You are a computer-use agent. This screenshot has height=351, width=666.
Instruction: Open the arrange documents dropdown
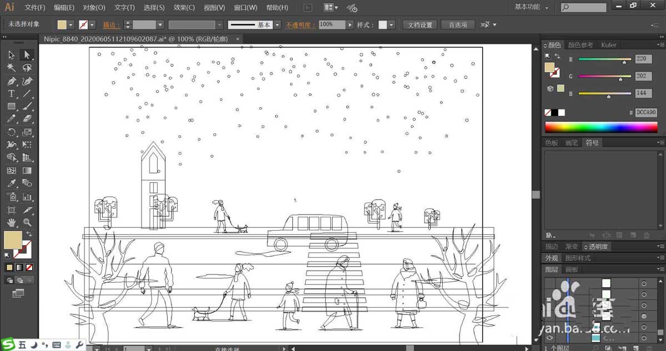point(331,8)
